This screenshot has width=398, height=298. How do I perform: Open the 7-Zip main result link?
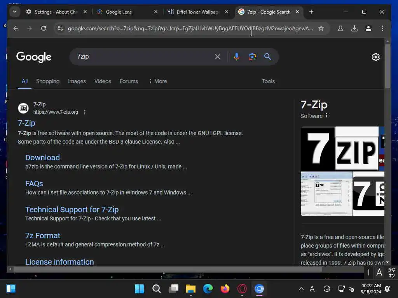26,123
